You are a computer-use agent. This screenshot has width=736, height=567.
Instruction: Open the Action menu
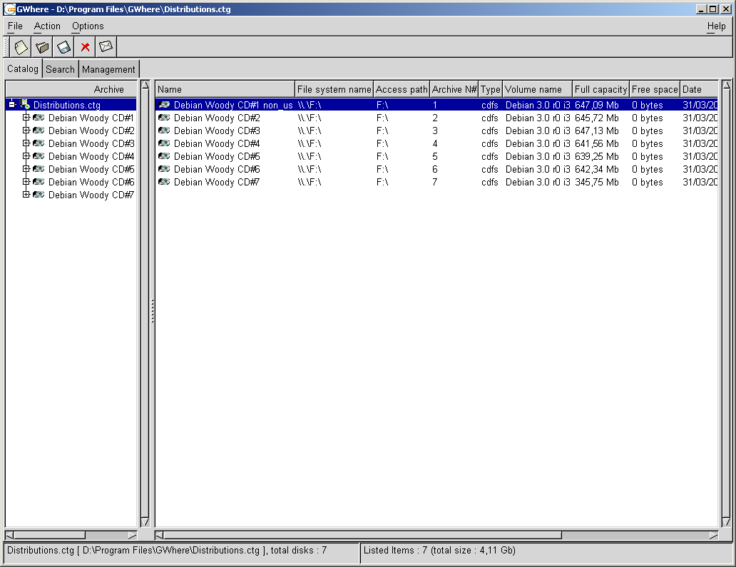point(47,26)
